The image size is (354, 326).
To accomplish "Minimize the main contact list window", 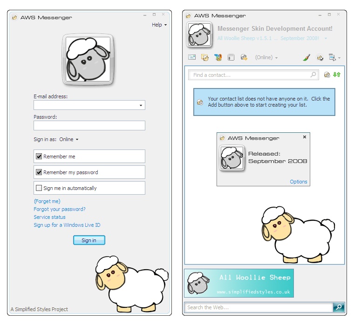I will click(320, 15).
